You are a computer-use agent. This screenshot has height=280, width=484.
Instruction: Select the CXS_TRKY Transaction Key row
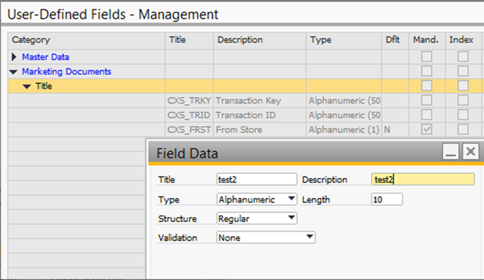click(245, 101)
